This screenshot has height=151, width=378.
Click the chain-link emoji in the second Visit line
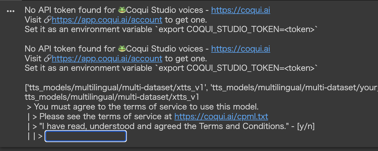click(x=48, y=59)
